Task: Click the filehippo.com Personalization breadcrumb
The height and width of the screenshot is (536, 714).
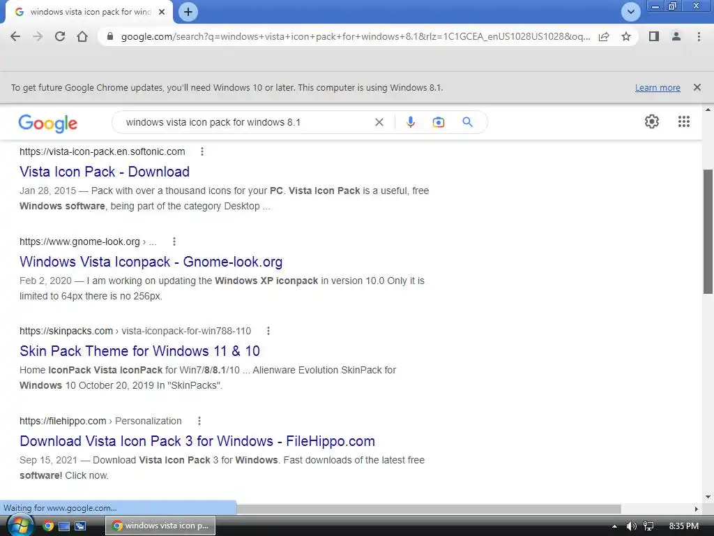Action: click(x=100, y=421)
